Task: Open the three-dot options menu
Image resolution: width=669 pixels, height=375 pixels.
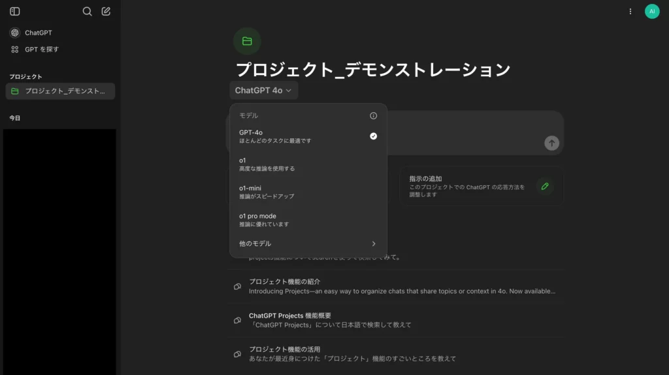Action: [x=630, y=11]
